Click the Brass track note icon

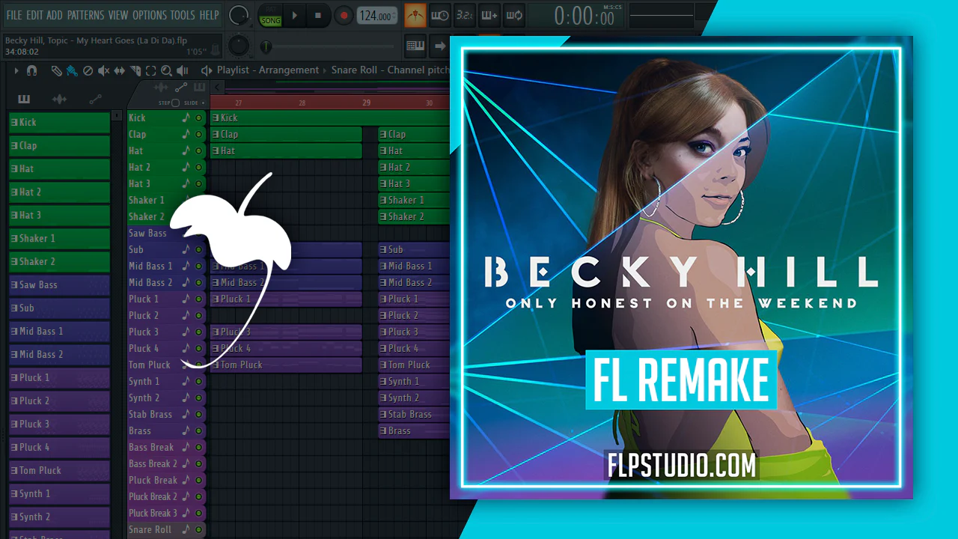pos(186,430)
